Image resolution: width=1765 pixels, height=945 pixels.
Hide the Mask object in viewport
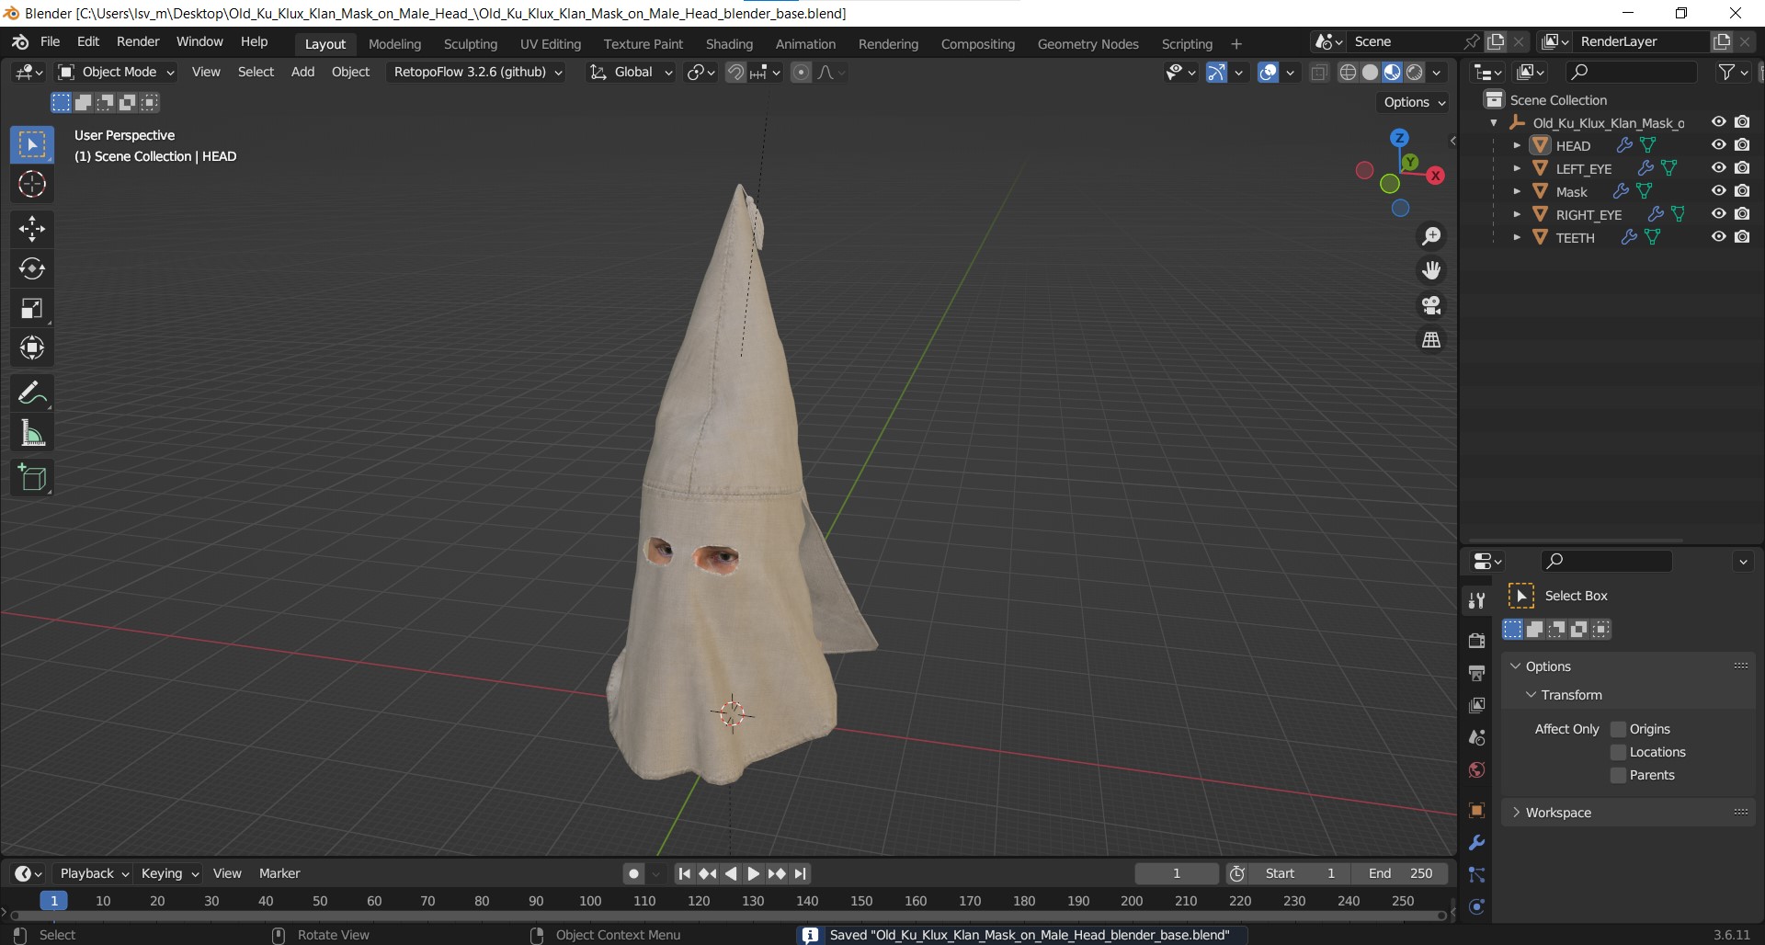[1718, 191]
